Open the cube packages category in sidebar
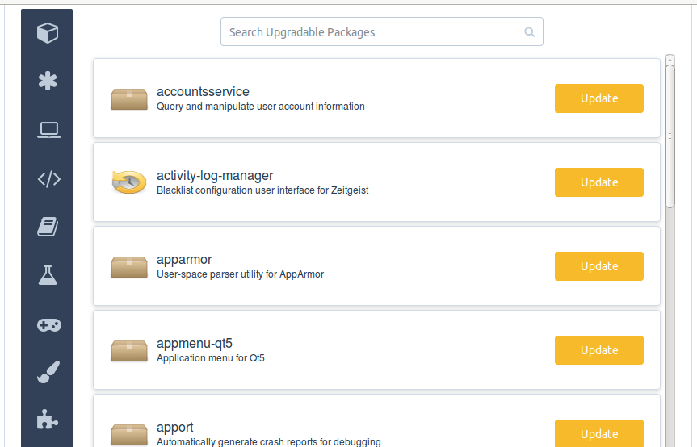Image resolution: width=697 pixels, height=447 pixels. click(48, 33)
